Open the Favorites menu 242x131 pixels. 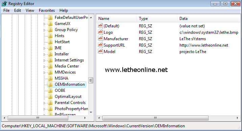[x=47, y=10]
